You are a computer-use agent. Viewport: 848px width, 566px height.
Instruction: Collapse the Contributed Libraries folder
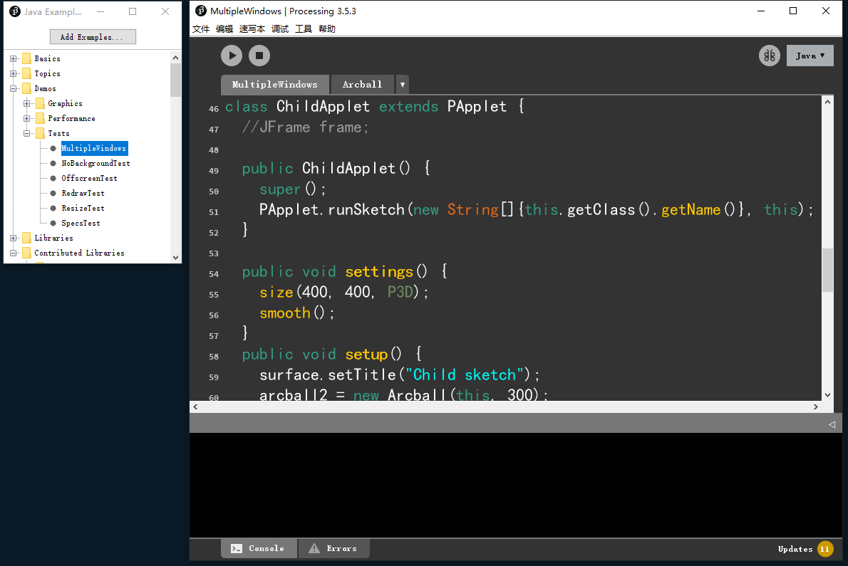(x=14, y=253)
